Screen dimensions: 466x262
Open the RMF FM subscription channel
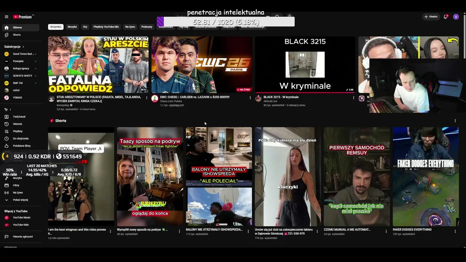click(20, 83)
